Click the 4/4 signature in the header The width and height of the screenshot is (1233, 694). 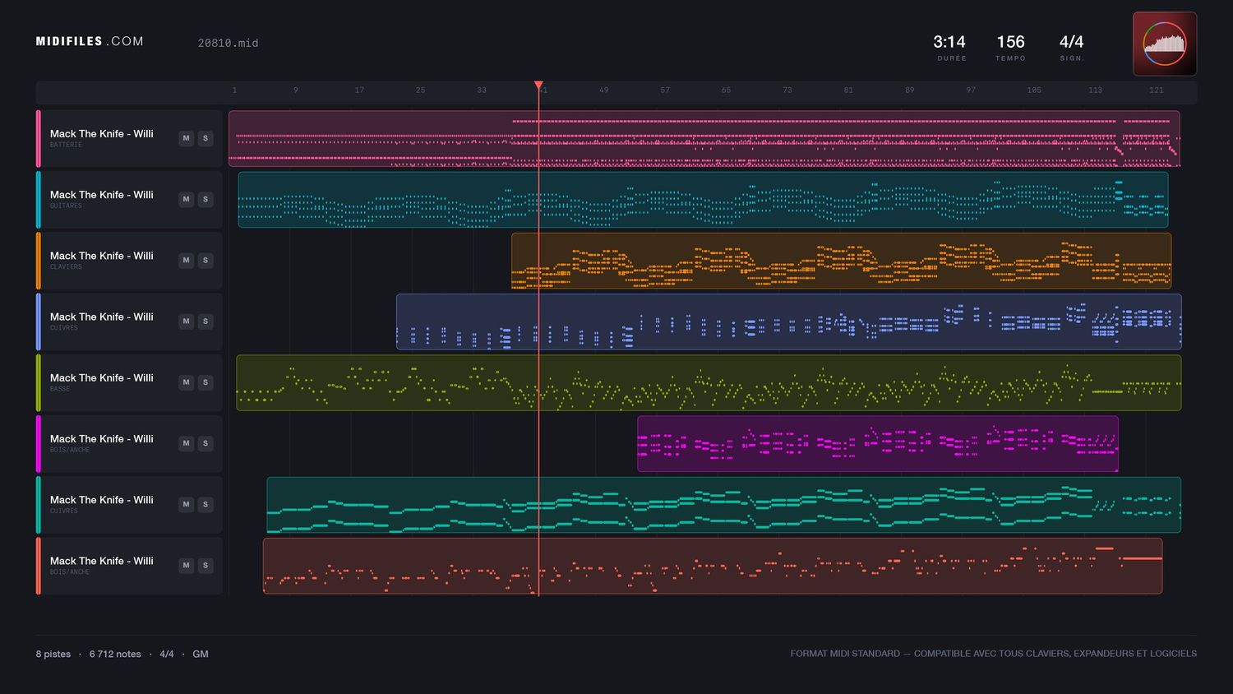[1071, 42]
